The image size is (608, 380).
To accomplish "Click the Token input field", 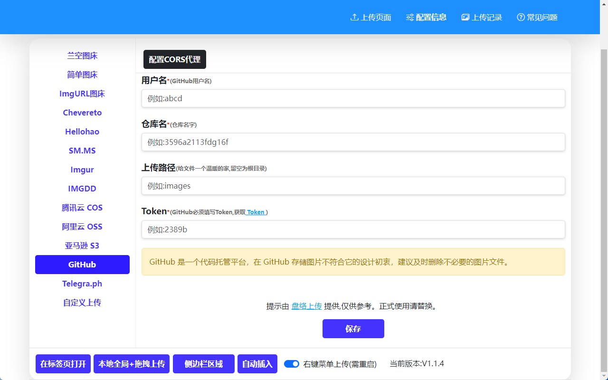I will 353,229.
